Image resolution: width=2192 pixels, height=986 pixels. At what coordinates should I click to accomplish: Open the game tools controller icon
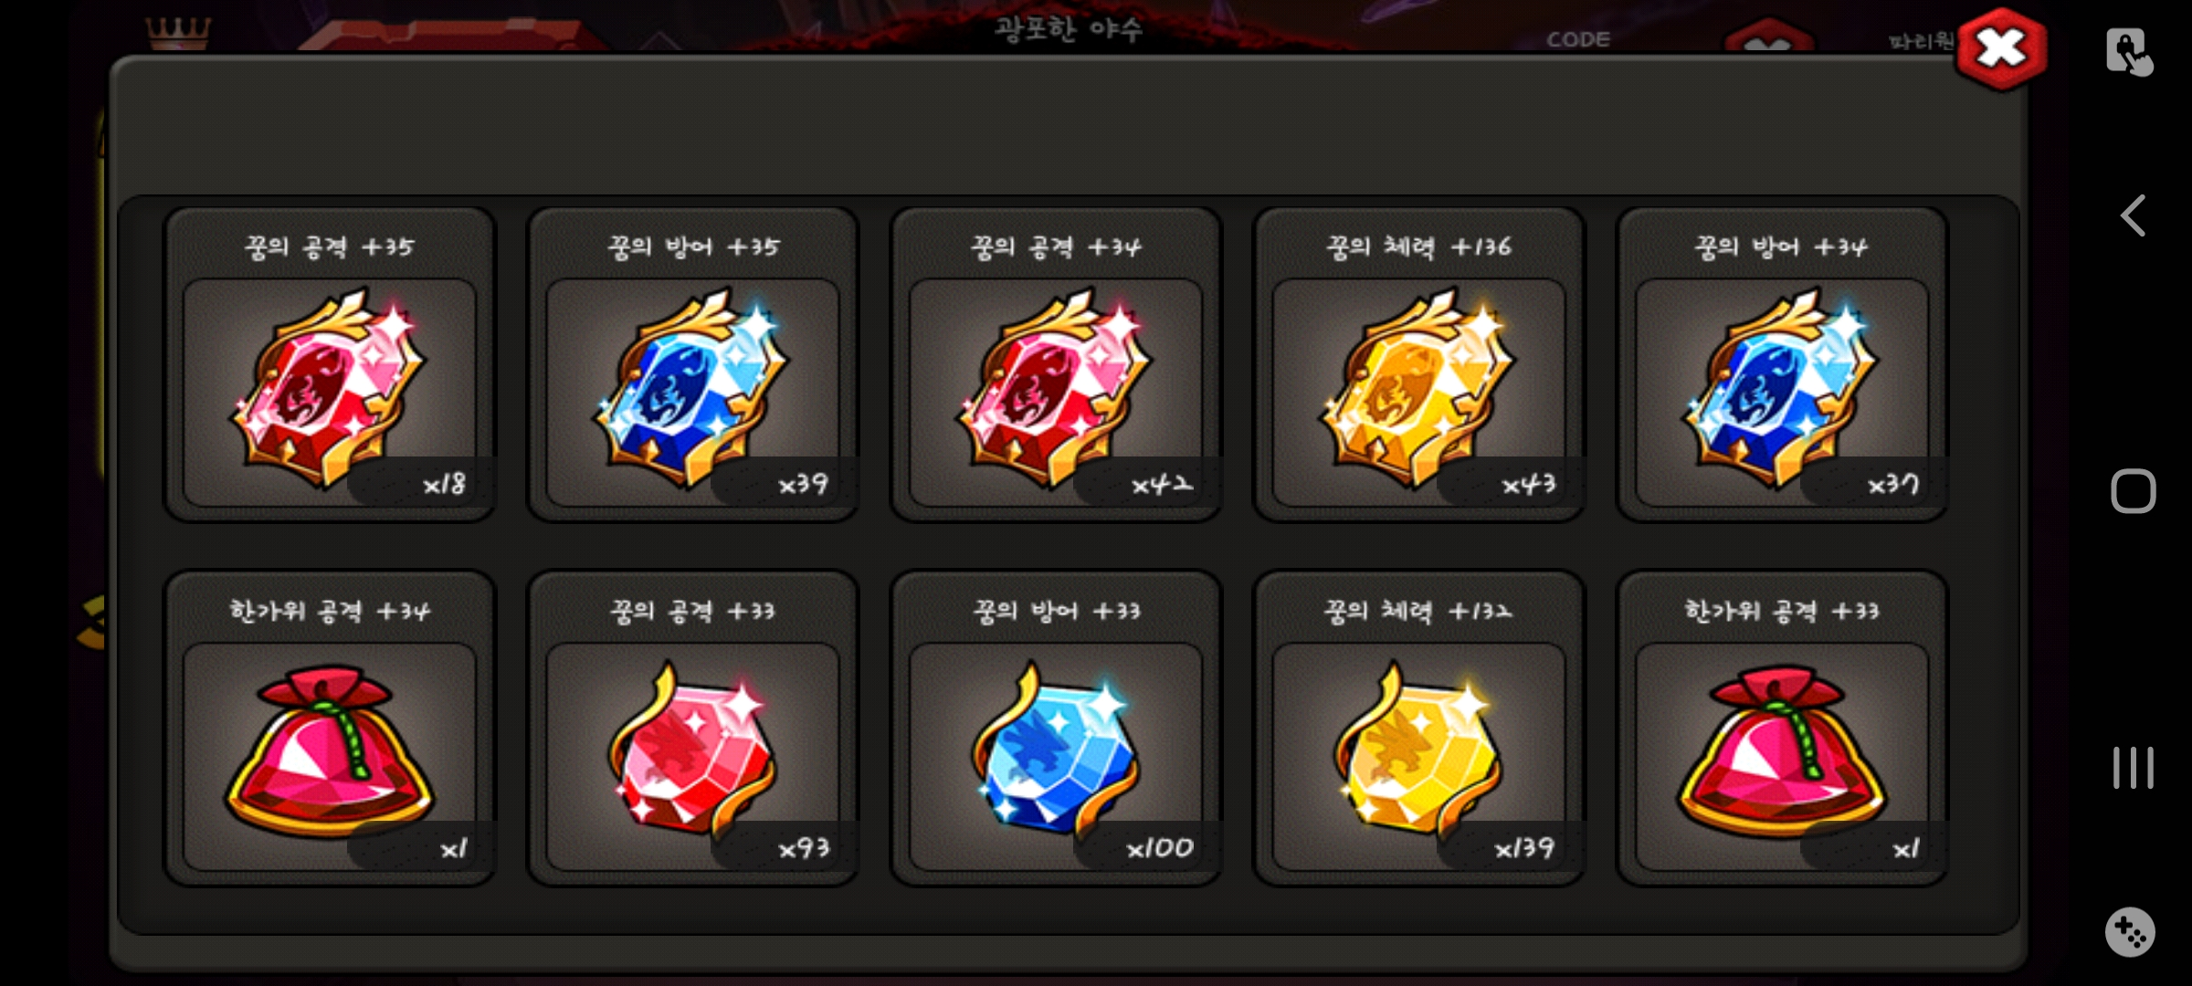tap(2131, 932)
